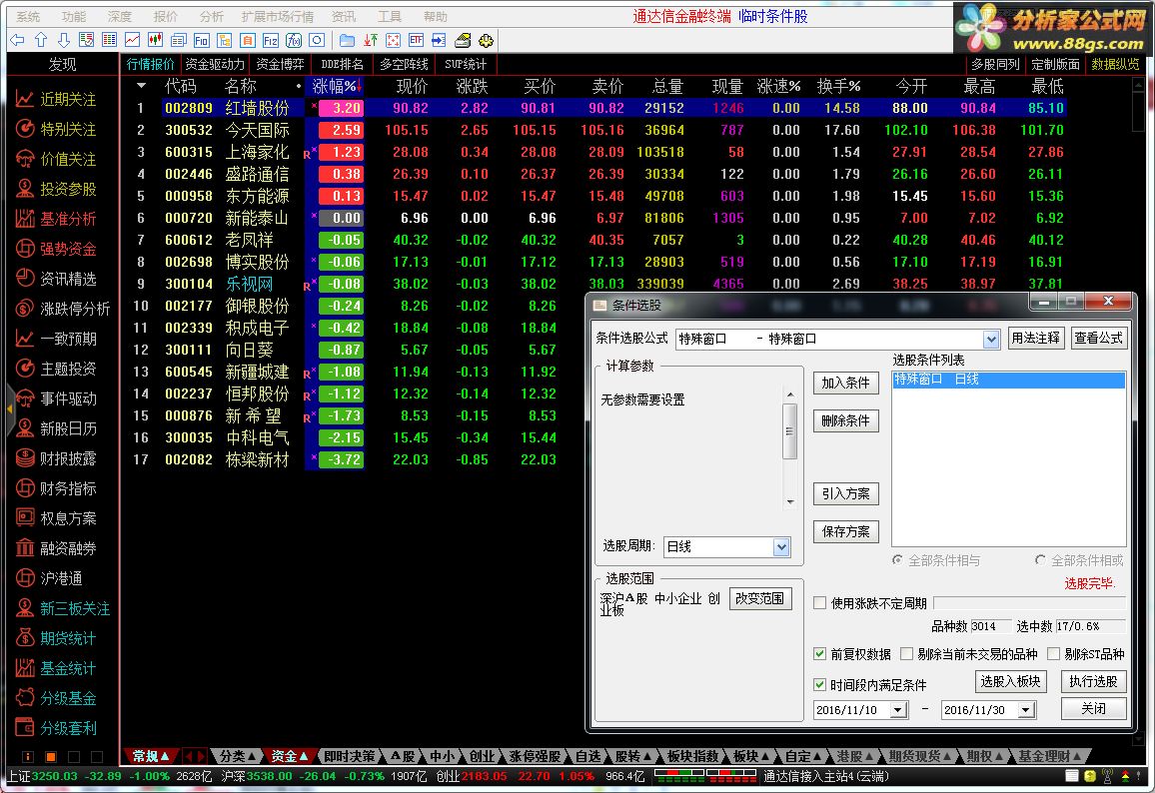Select 全部条件相或 radio button
This screenshot has width=1155, height=793.
coord(1040,560)
